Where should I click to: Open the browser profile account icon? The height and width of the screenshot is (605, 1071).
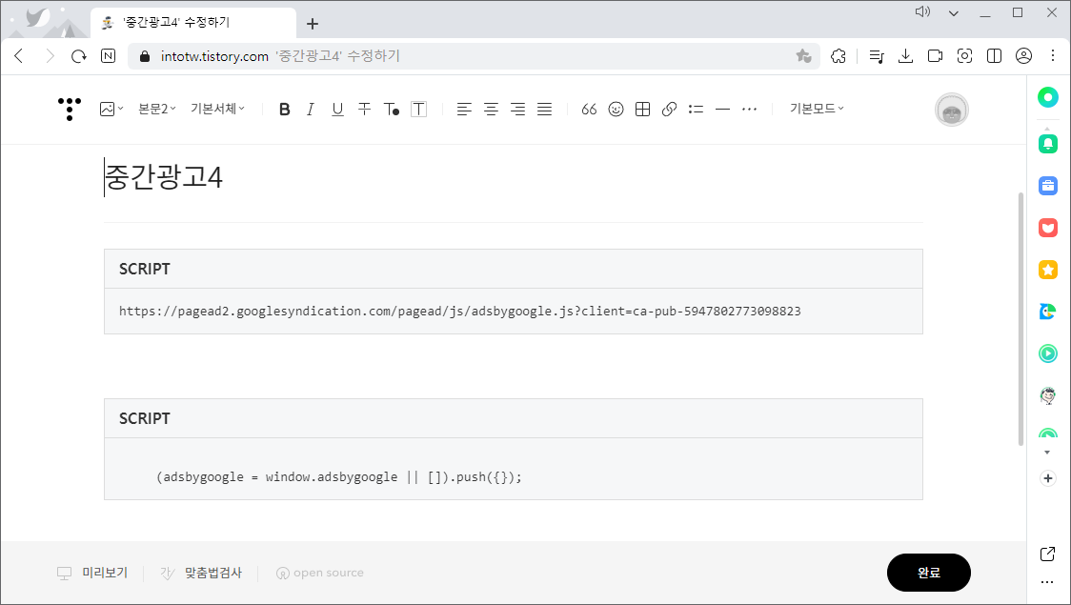pyautogui.click(x=1023, y=56)
